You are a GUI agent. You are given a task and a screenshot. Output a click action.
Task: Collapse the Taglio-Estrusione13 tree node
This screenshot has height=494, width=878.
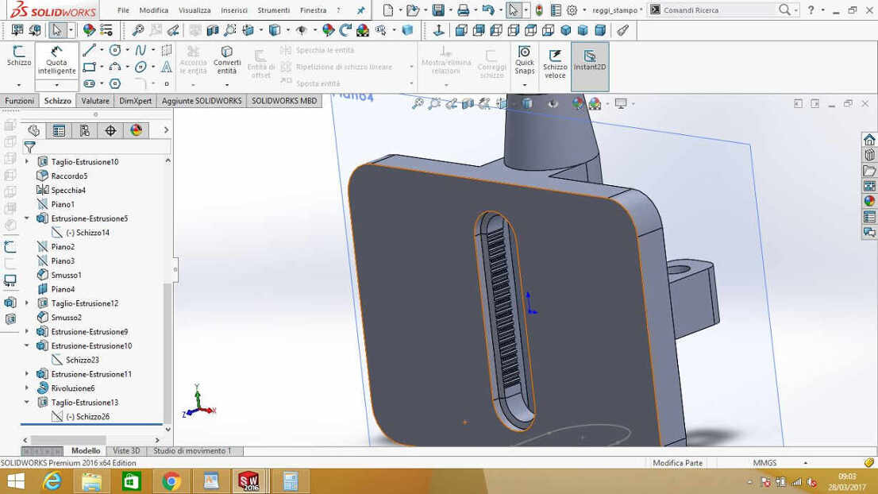[27, 402]
